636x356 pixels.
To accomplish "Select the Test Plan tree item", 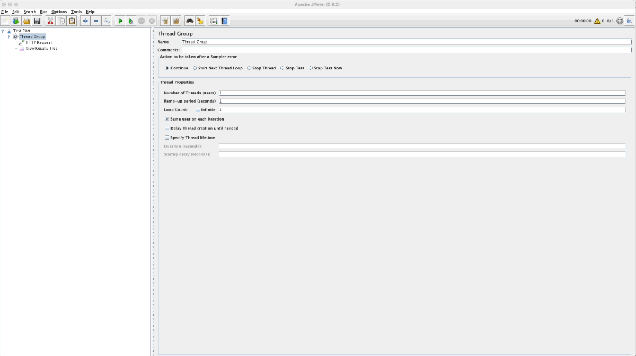I will [x=22, y=31].
